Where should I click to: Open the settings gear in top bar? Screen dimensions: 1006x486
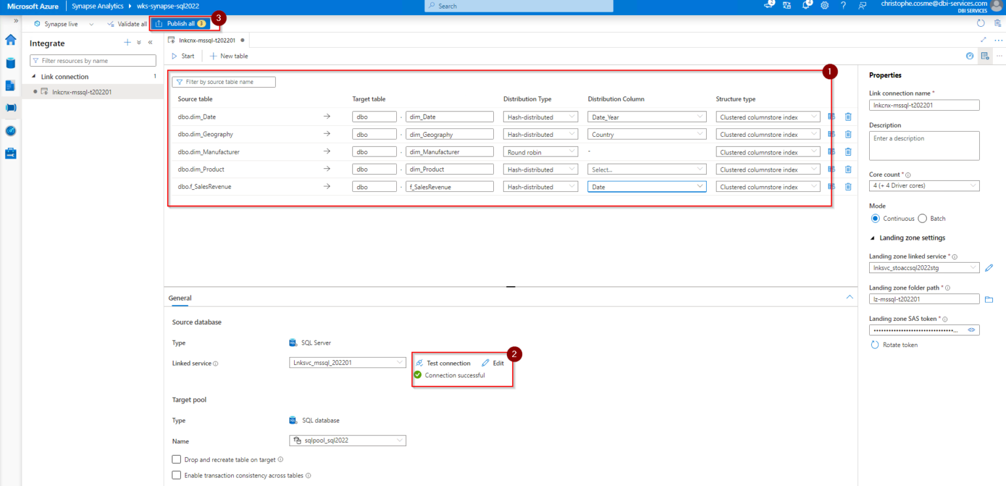(825, 6)
